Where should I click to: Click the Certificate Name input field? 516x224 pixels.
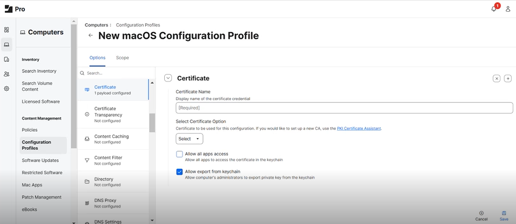(344, 108)
